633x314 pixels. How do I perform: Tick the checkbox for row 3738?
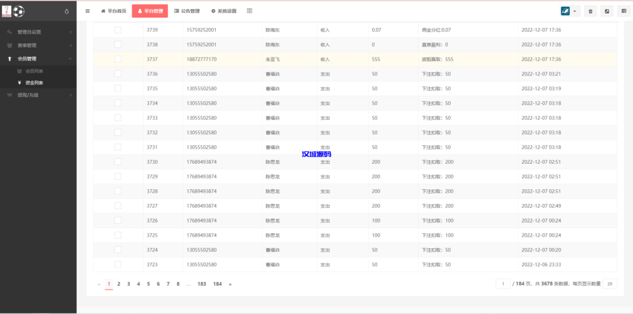118,45
